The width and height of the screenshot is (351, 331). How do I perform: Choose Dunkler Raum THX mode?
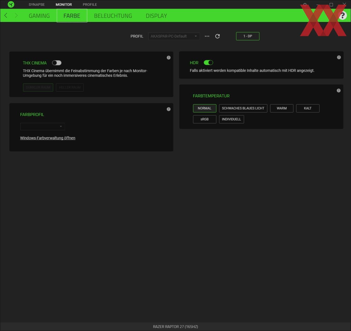pos(38,88)
